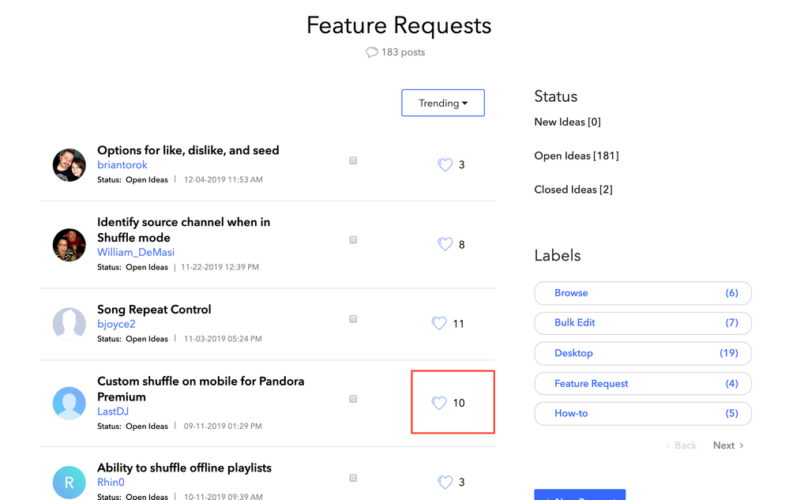This screenshot has width=789, height=500.
Task: Open the Trending sort dropdown
Action: click(x=442, y=103)
